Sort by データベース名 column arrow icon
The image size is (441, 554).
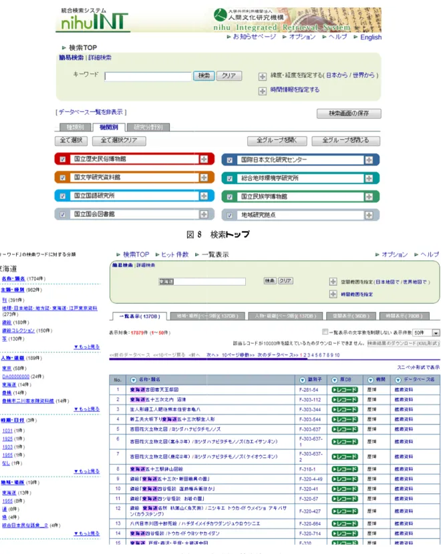[x=398, y=380]
